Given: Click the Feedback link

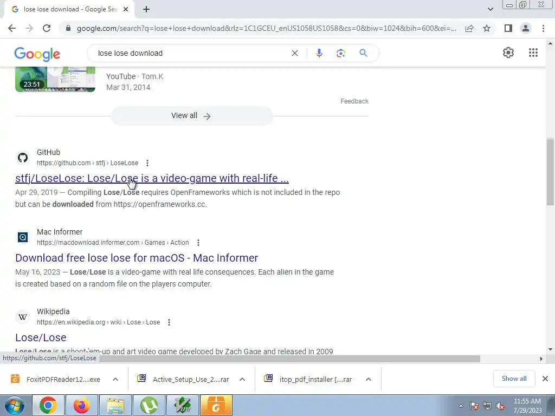Looking at the screenshot, I should [x=354, y=101].
